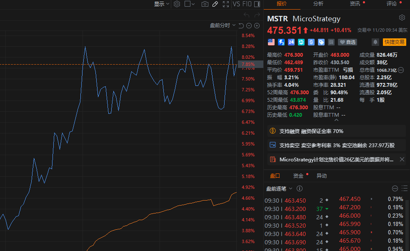Viewport: 410px width, 251px height.
Task: Open F10 company info
Action: (247, 4)
